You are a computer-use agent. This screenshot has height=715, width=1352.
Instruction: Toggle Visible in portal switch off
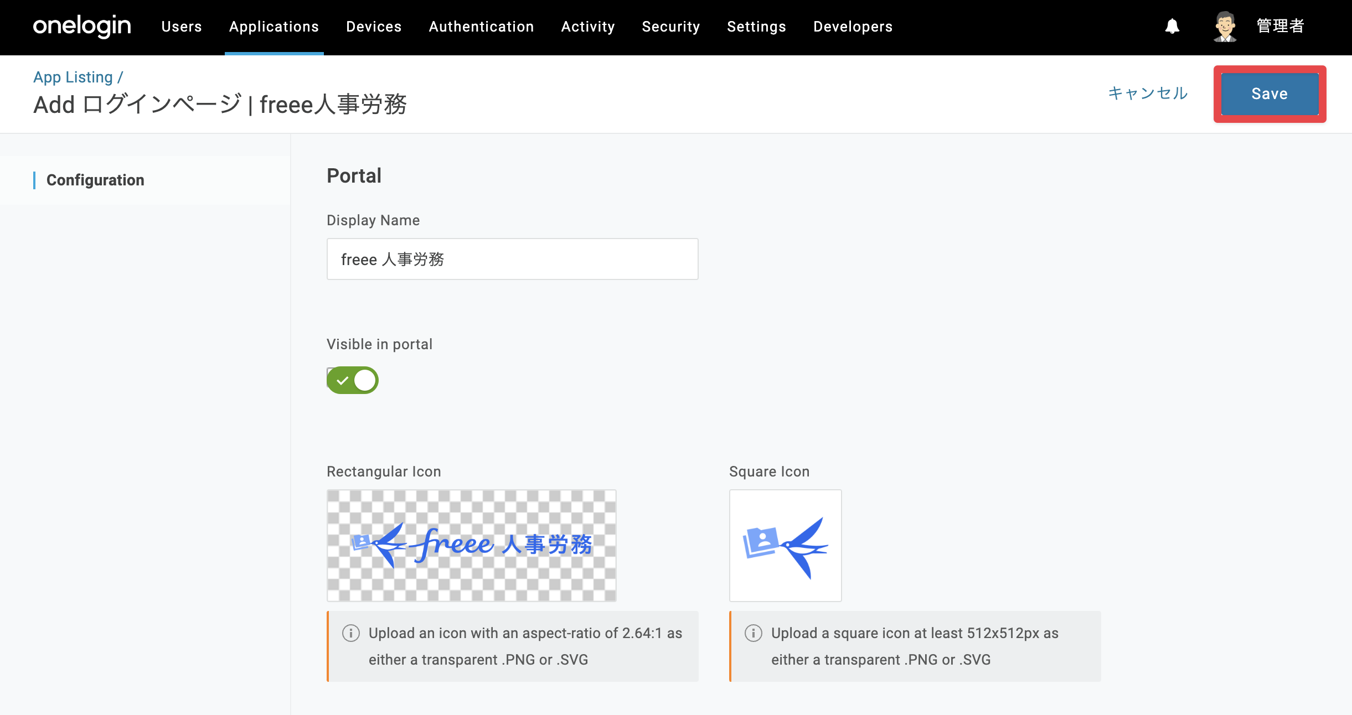pos(353,380)
